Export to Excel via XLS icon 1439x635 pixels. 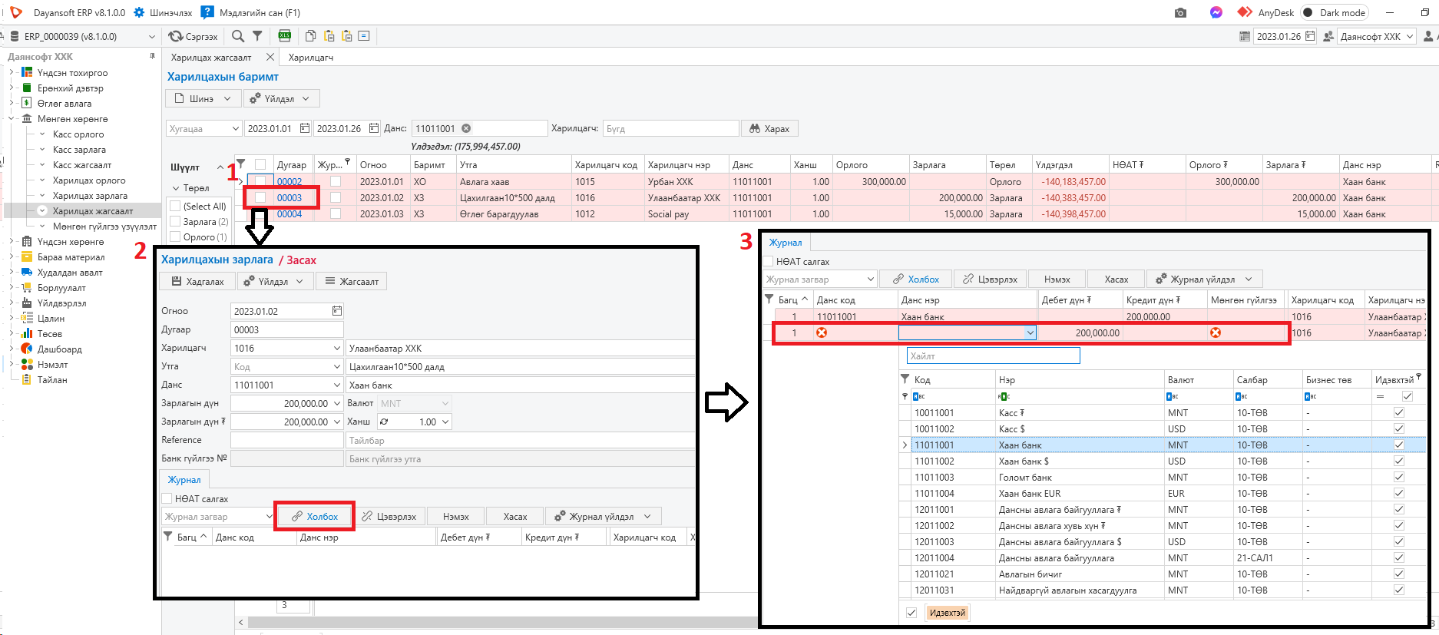284,35
